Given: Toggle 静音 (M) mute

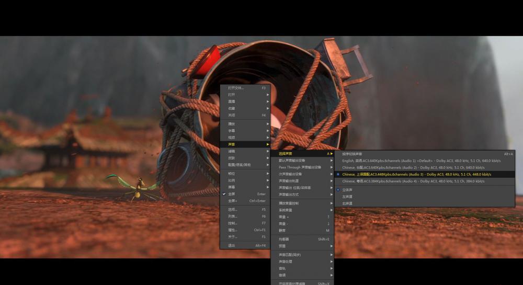Looking at the screenshot, I should [x=302, y=230].
